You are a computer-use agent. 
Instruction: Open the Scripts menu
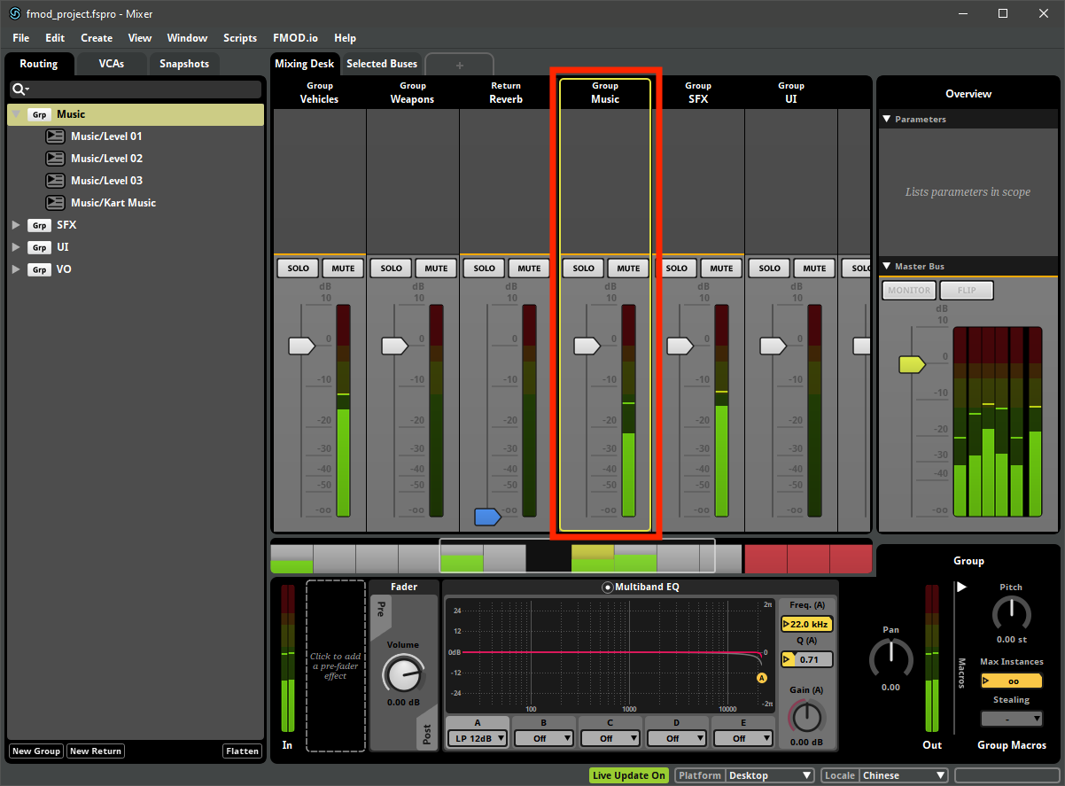click(240, 38)
